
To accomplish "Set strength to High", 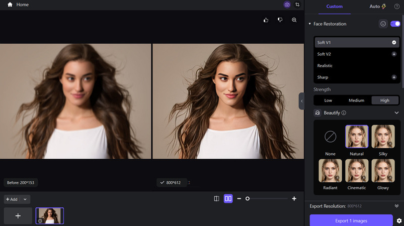I will (385, 100).
